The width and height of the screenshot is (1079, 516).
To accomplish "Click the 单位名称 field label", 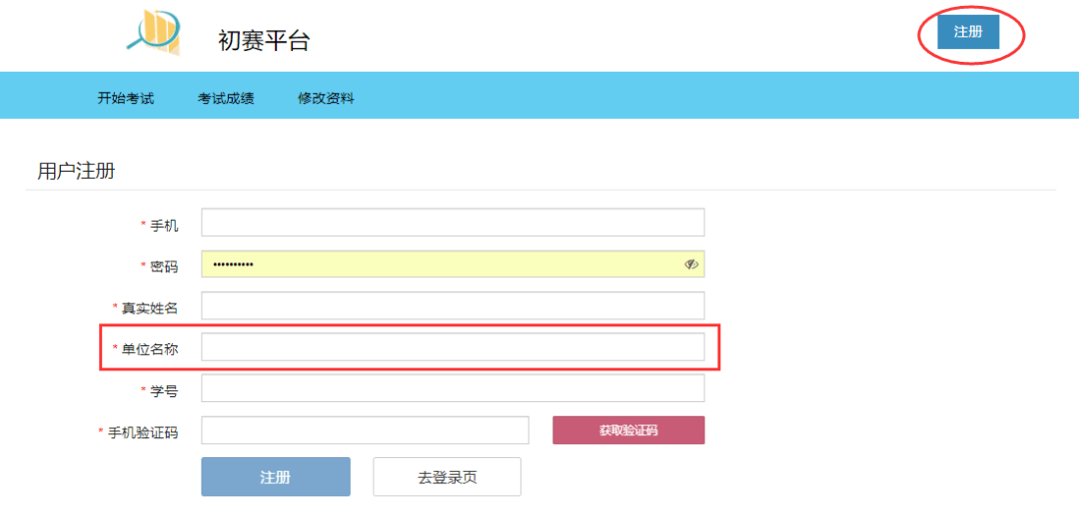I will [150, 348].
